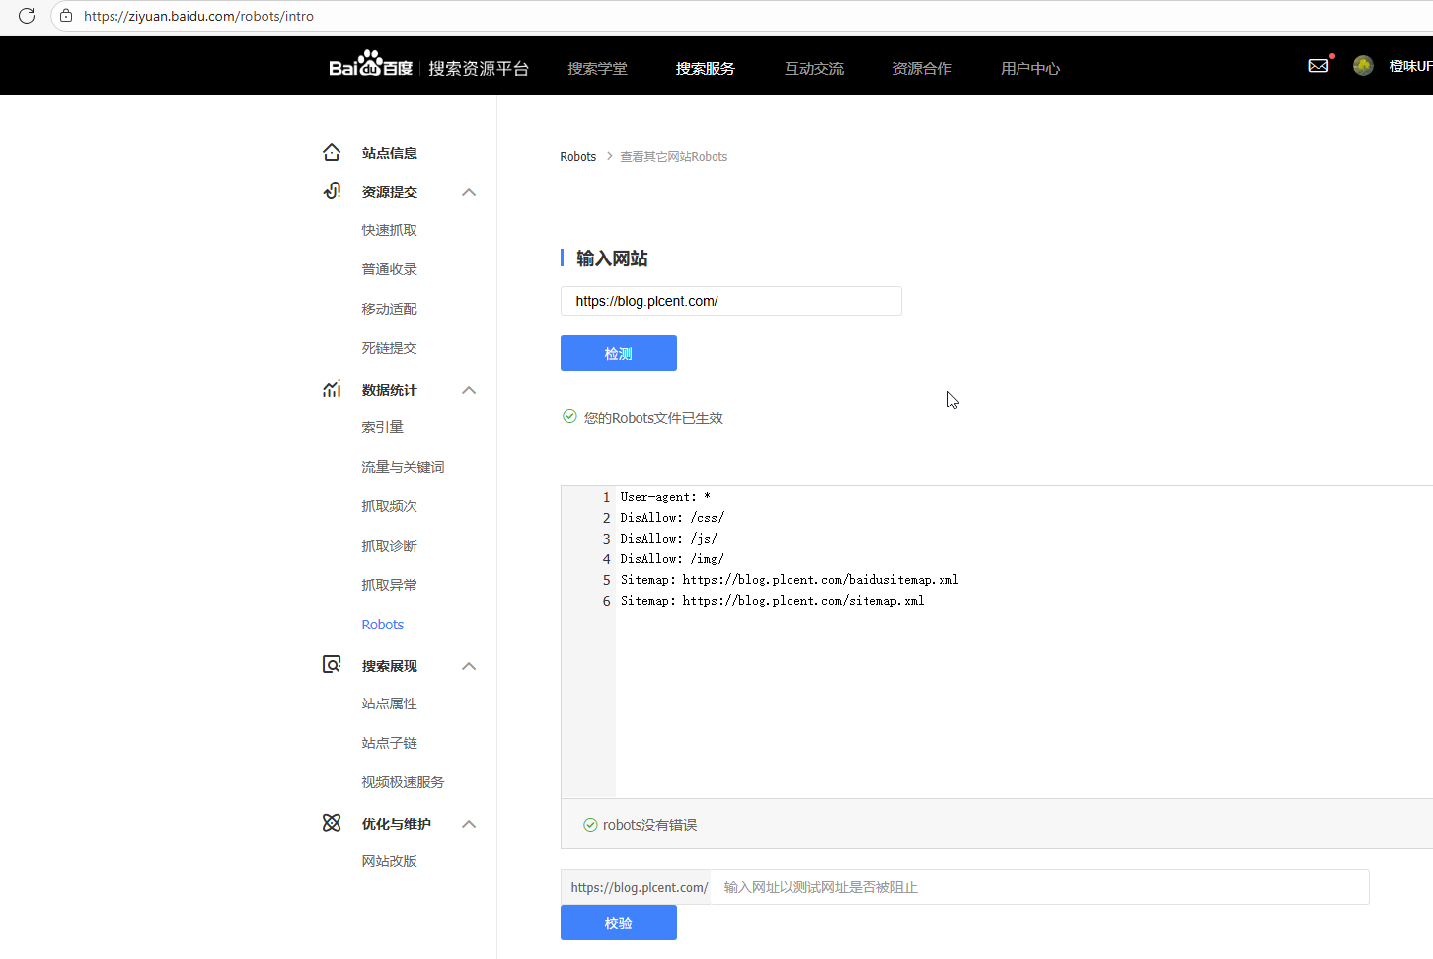Open the mail messages envelope icon

1319,66
